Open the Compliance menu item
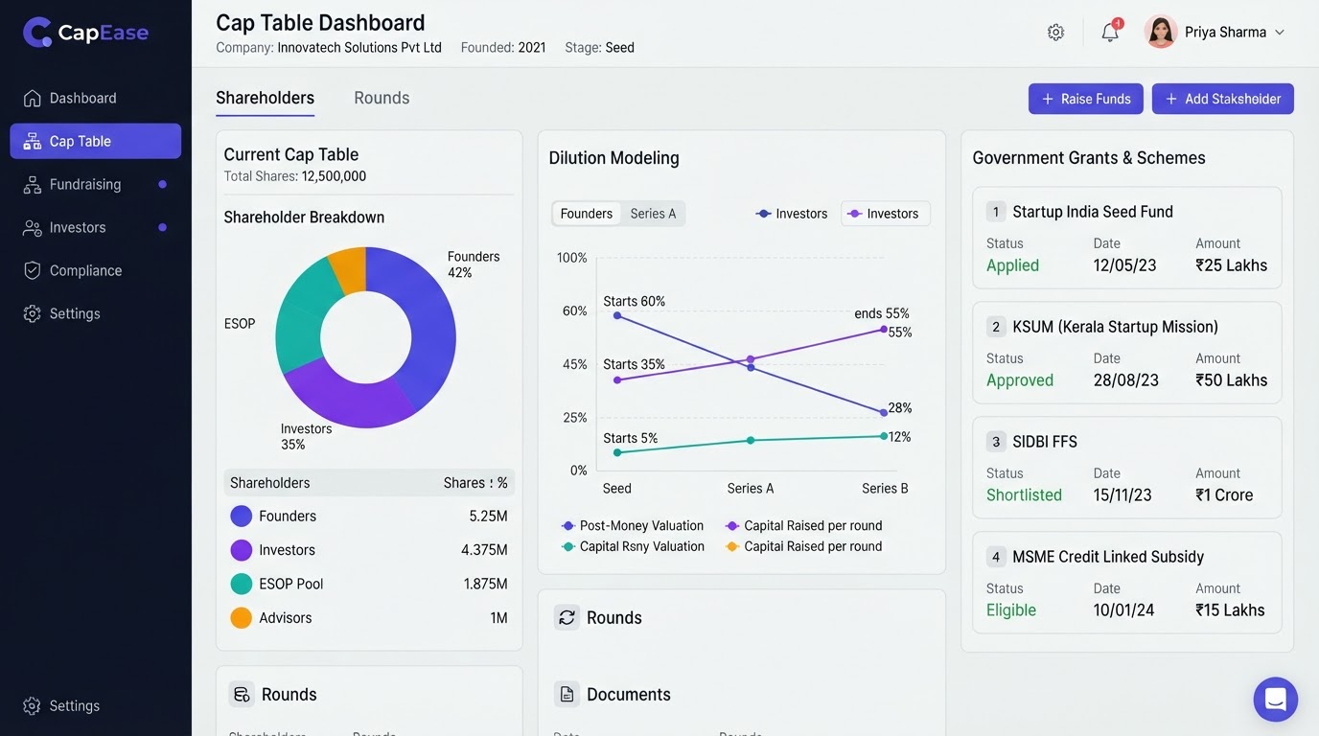 pyautogui.click(x=95, y=270)
